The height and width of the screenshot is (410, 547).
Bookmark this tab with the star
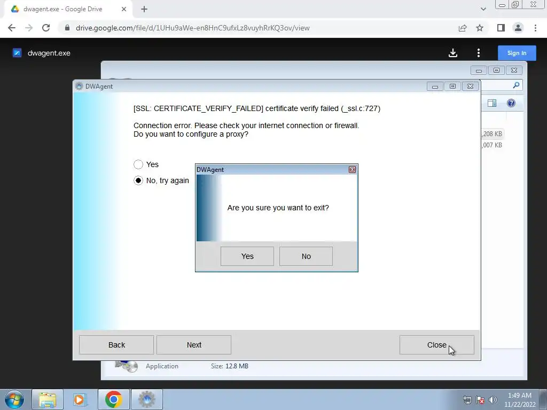coord(480,28)
